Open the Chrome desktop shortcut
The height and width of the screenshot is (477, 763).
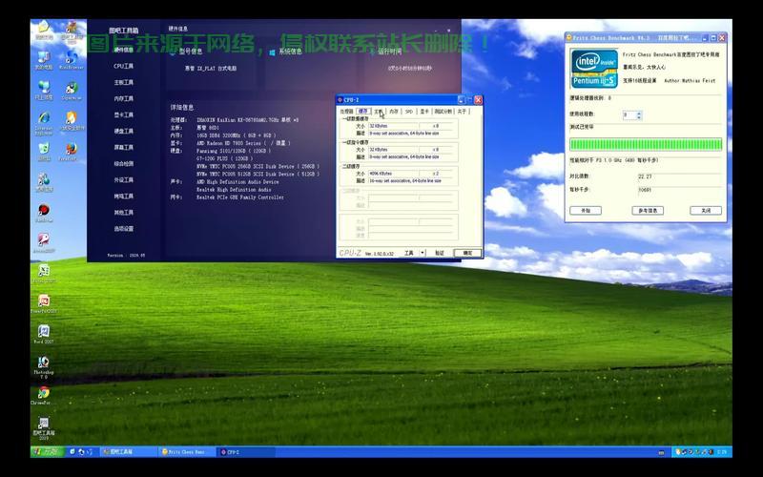43,393
